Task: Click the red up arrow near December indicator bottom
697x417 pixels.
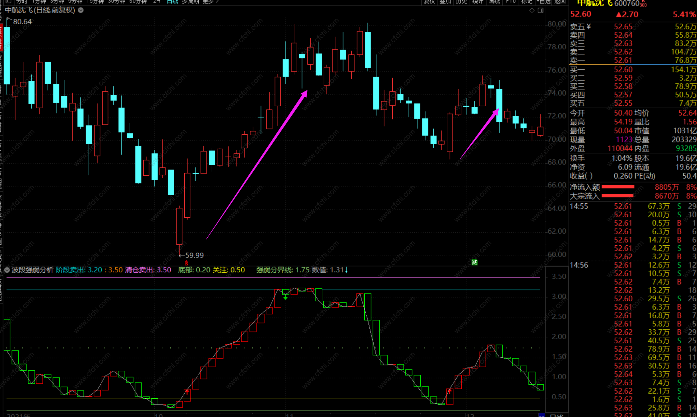Action: 450,392
